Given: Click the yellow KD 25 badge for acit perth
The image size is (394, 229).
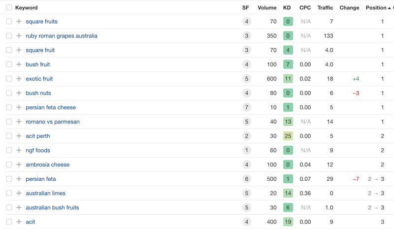Looking at the screenshot, I should tap(288, 136).
